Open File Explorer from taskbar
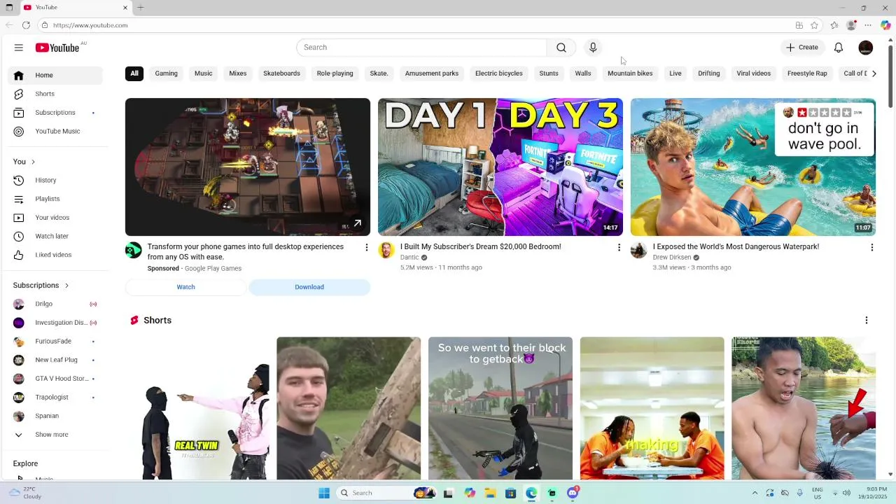The width and height of the screenshot is (896, 504). coord(490,493)
